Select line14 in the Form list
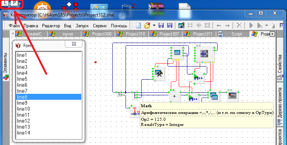 tap(49, 133)
